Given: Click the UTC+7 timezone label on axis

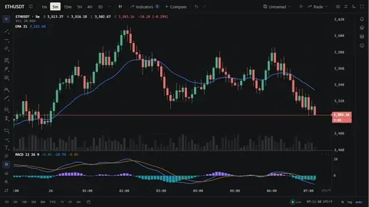Looking at the screenshot, I should 326,190.
